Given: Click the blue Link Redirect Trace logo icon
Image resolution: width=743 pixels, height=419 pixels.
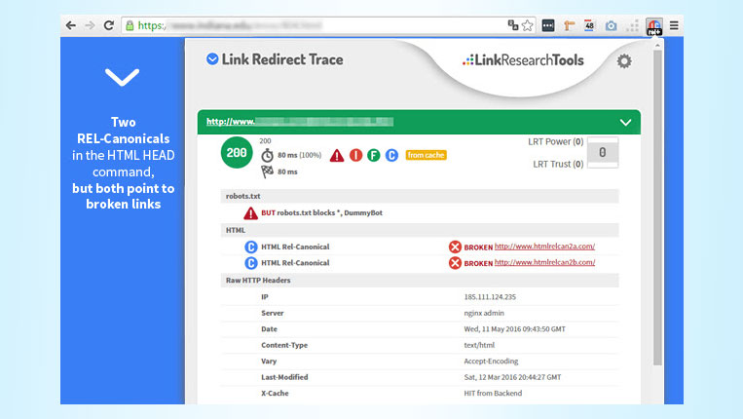Looking at the screenshot, I should 212,59.
